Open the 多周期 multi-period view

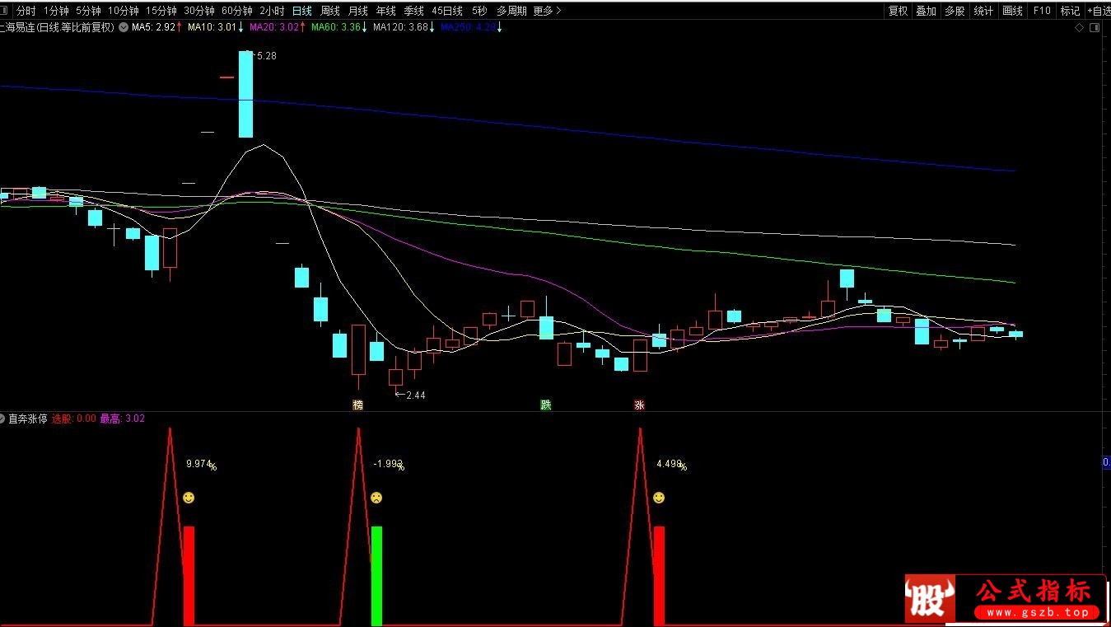pos(511,11)
